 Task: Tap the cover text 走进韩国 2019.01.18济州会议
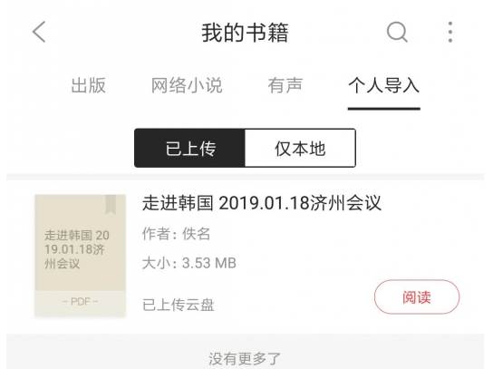76,249
